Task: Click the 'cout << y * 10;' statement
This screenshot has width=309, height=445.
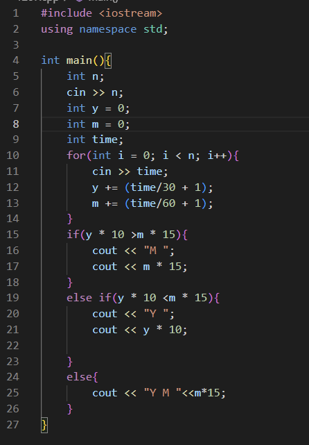Action: pyautogui.click(x=140, y=330)
